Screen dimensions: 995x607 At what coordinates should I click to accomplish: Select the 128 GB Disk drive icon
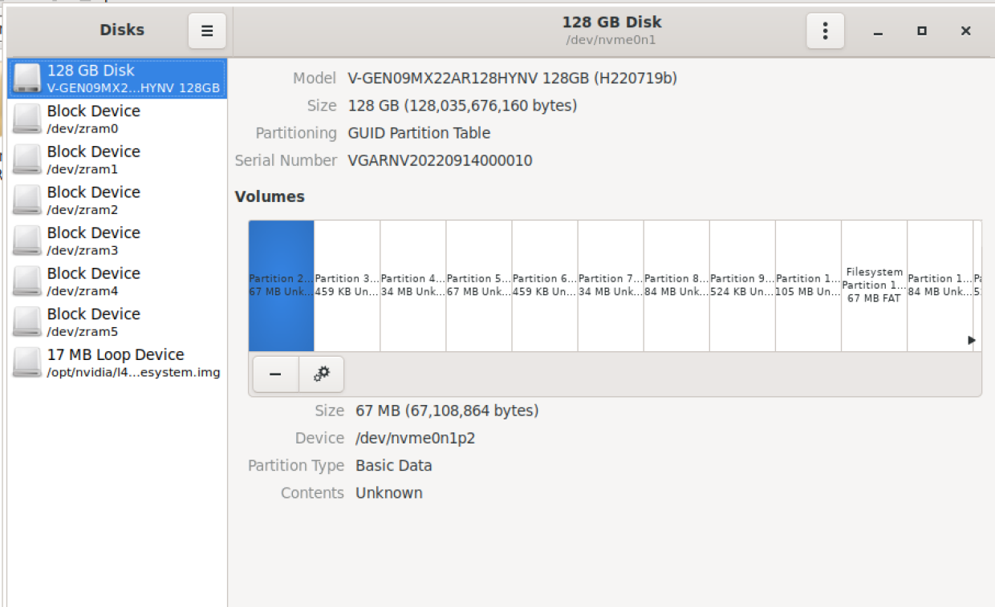tap(27, 79)
